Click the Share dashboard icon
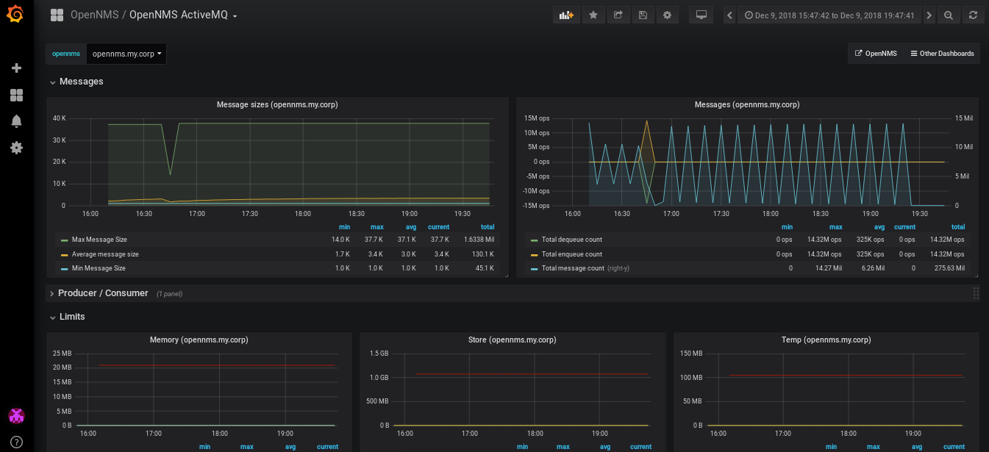 tap(618, 15)
